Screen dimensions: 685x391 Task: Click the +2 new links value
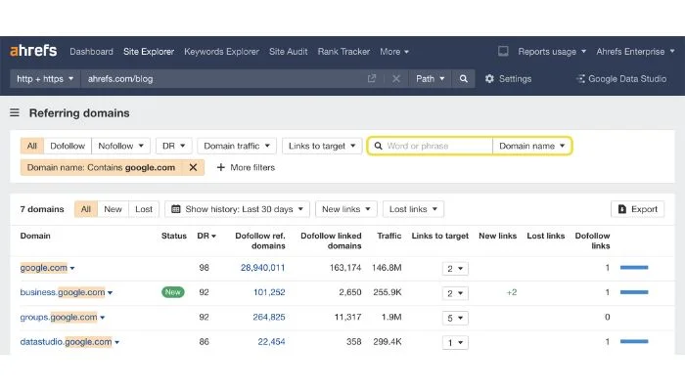click(512, 292)
